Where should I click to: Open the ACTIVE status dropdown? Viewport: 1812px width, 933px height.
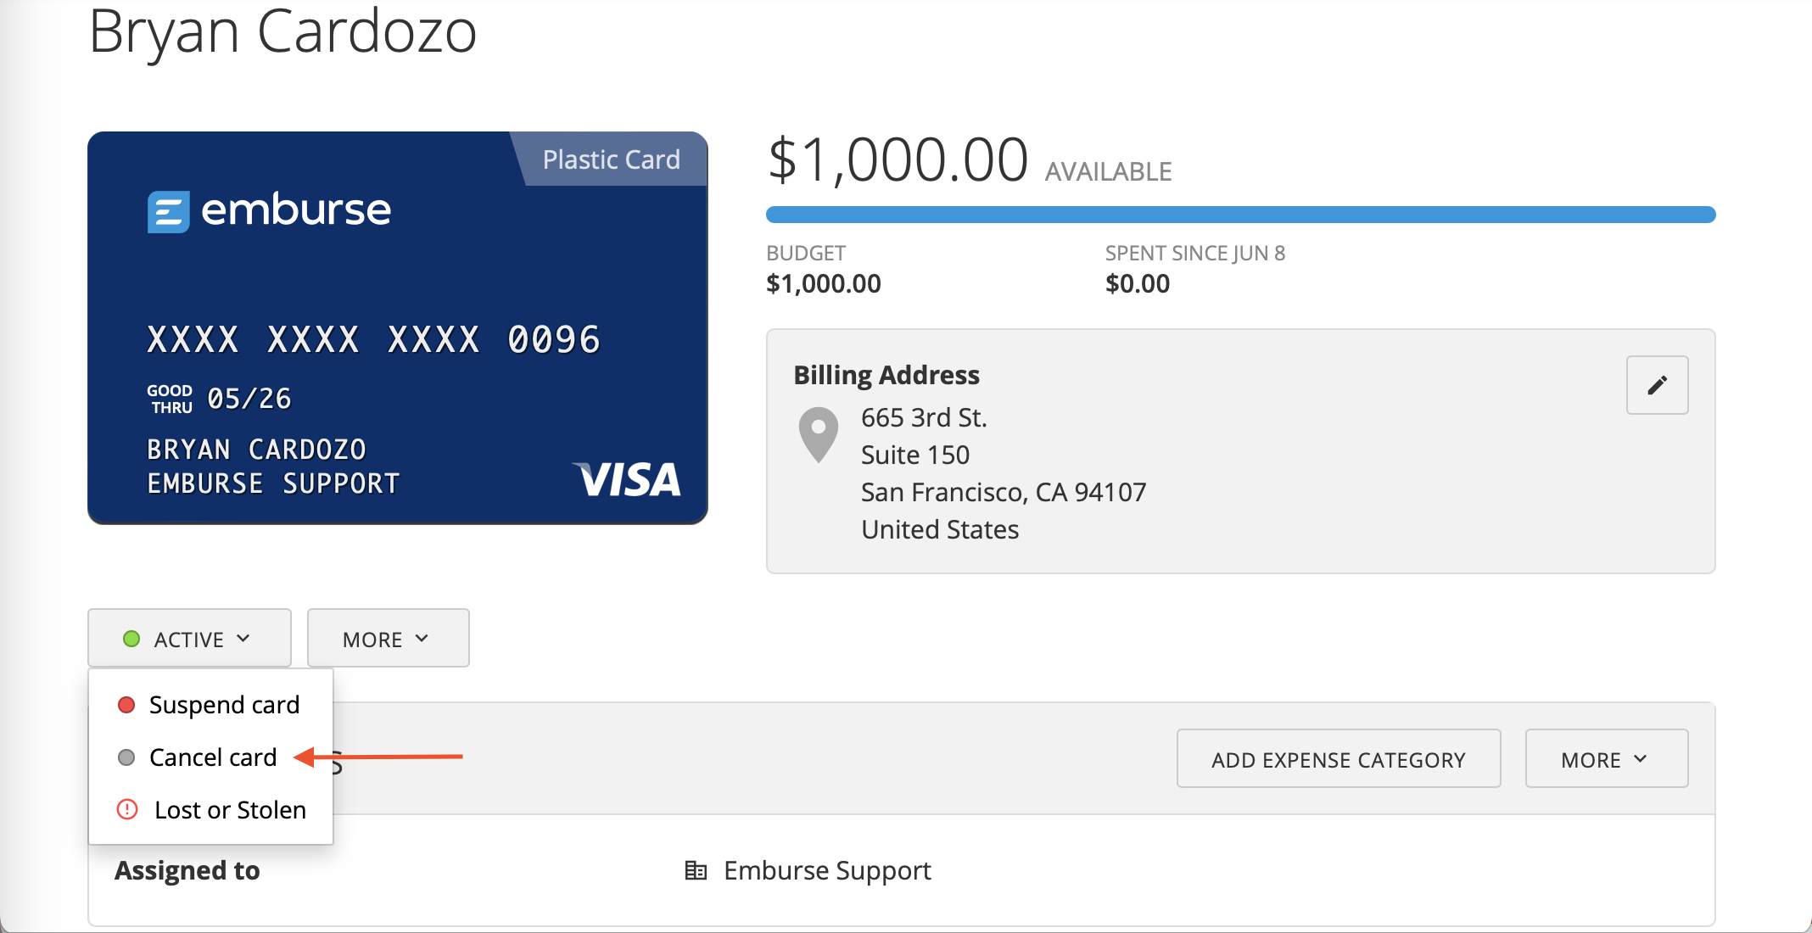tap(189, 638)
